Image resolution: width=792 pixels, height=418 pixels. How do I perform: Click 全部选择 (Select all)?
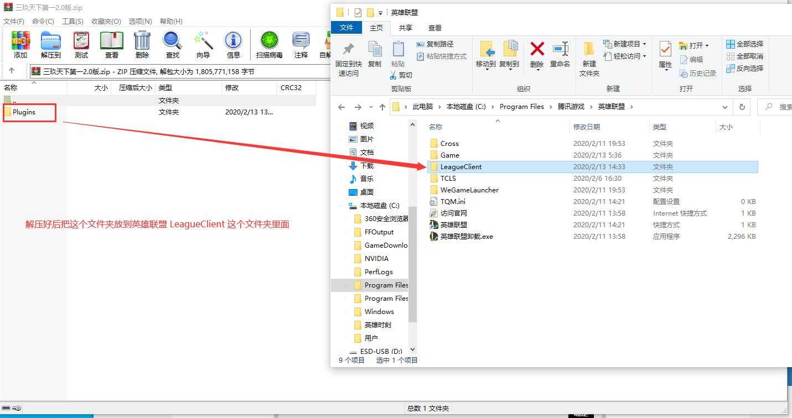pyautogui.click(x=745, y=44)
